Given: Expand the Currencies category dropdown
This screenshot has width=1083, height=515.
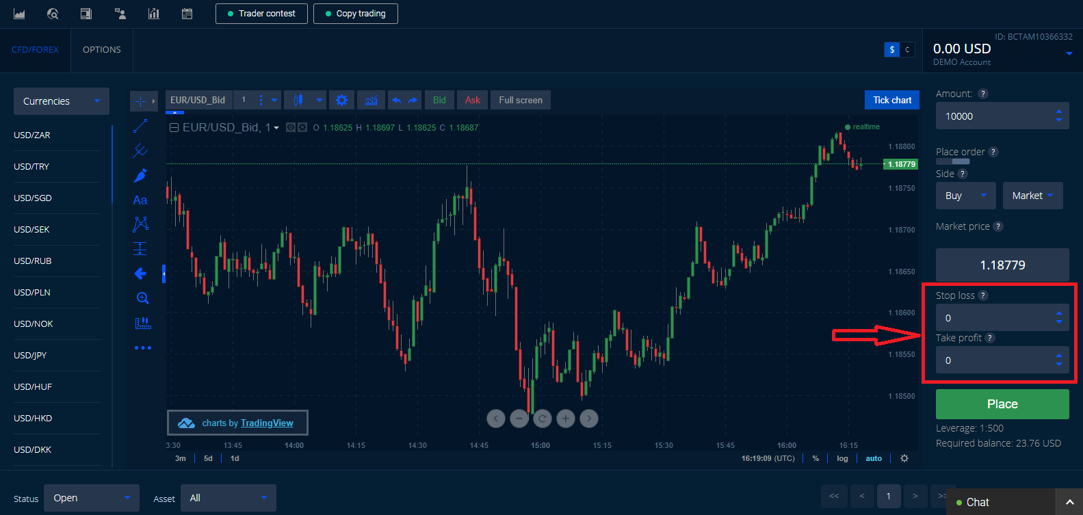Looking at the screenshot, I should click(x=62, y=101).
